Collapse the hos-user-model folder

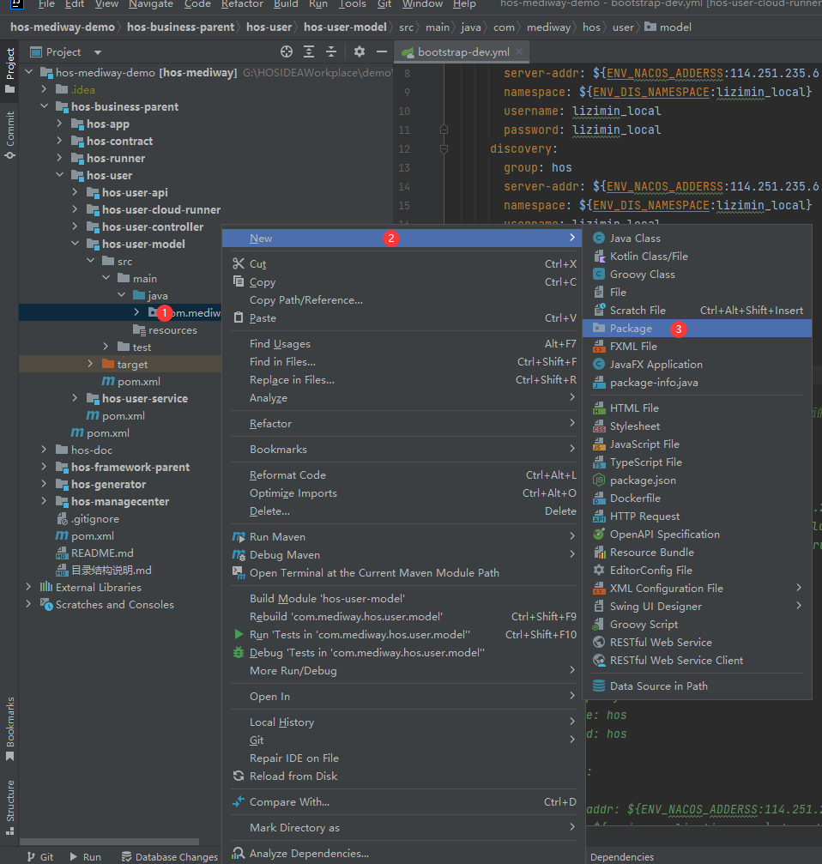click(76, 245)
